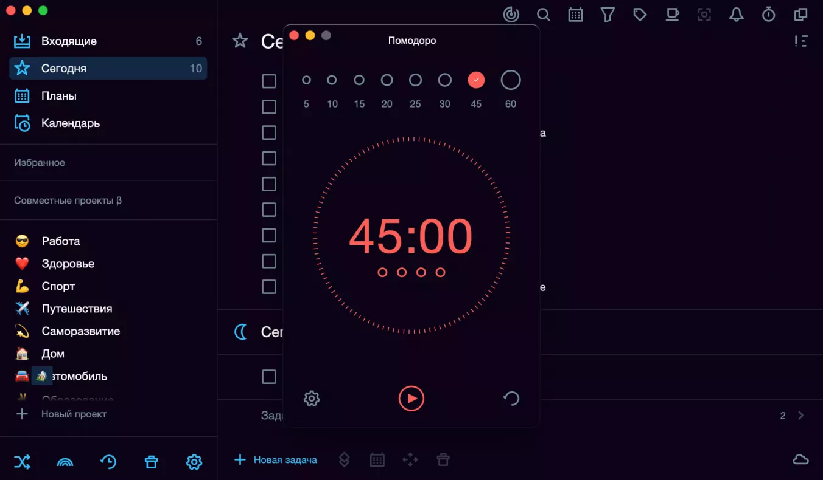Select the 25 minute duration
Image resolution: width=823 pixels, height=480 pixels.
tap(415, 80)
